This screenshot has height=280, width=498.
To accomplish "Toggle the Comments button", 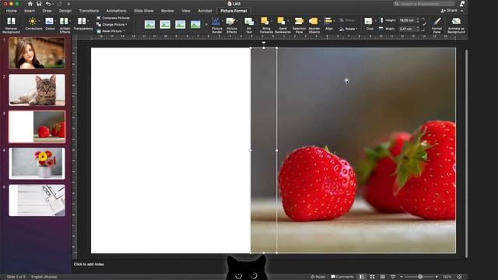I will coord(342,277).
